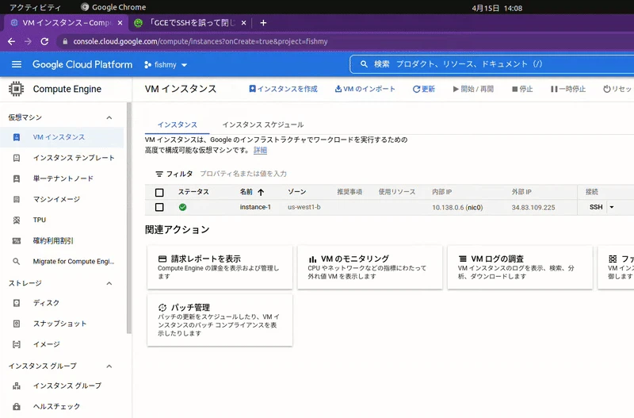The image size is (634, 418).
Task: Click the us-west1-b zone cell
Action: (x=304, y=207)
